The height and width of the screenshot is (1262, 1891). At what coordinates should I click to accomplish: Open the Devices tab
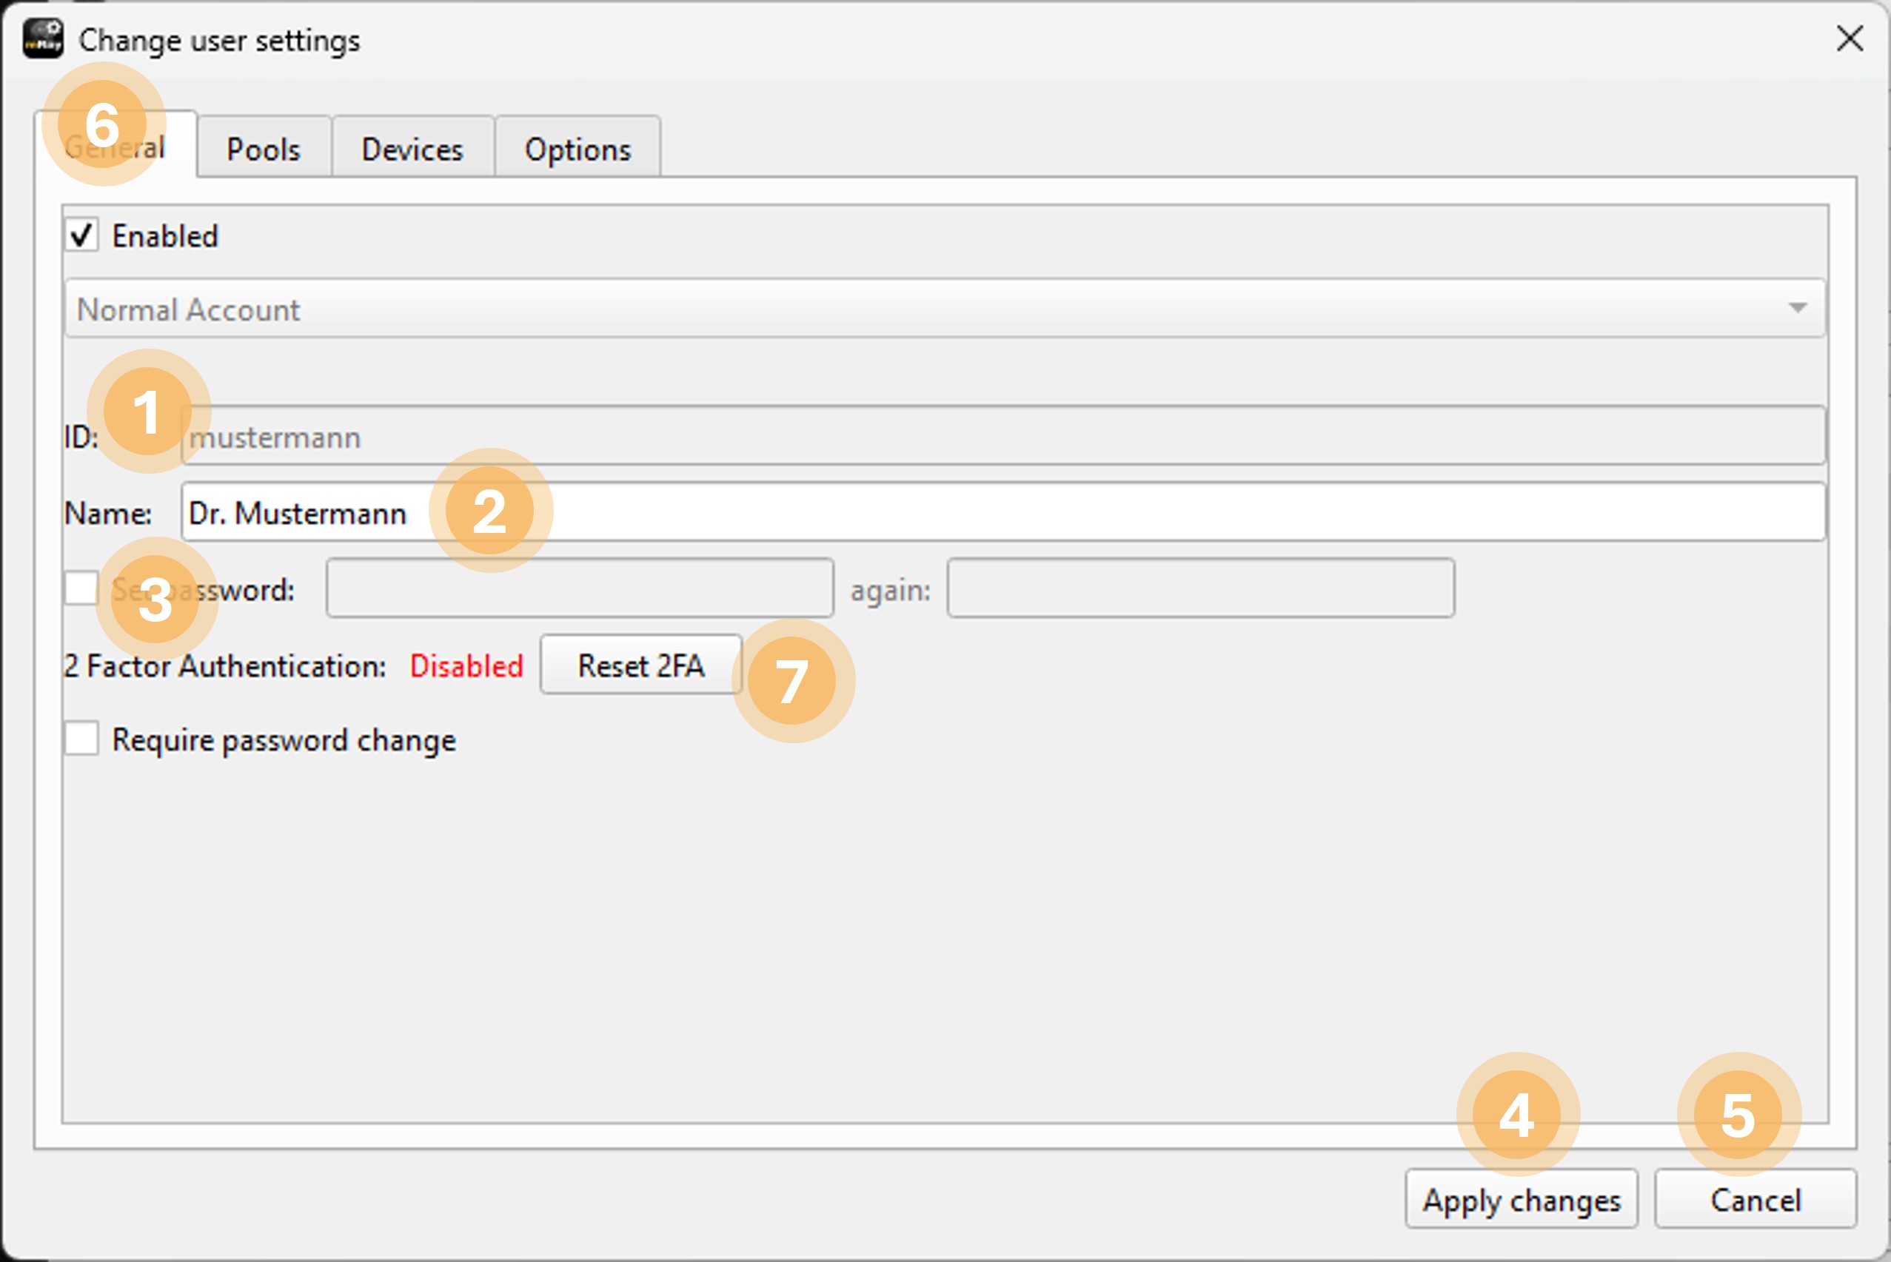point(412,150)
